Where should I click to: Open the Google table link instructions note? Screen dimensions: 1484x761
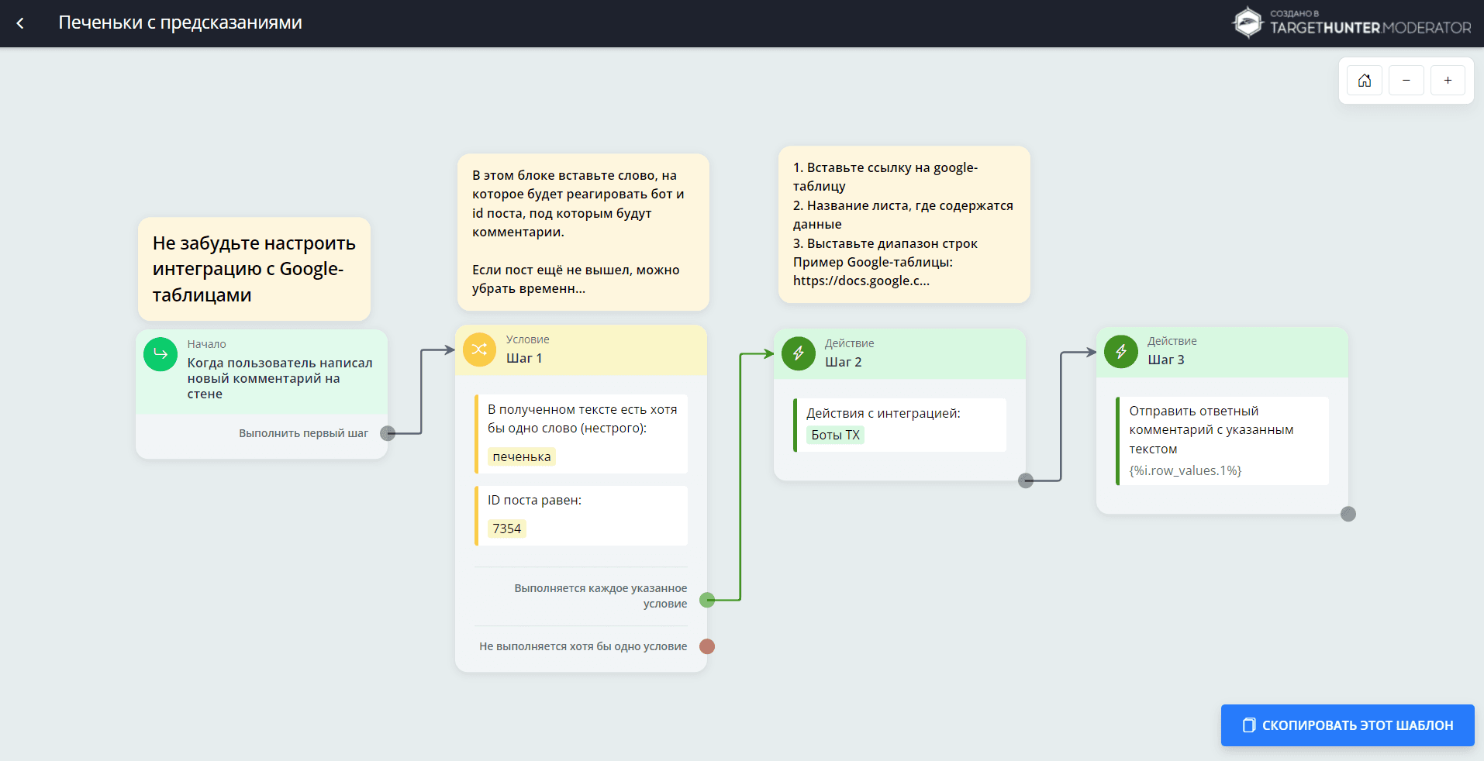coord(903,225)
